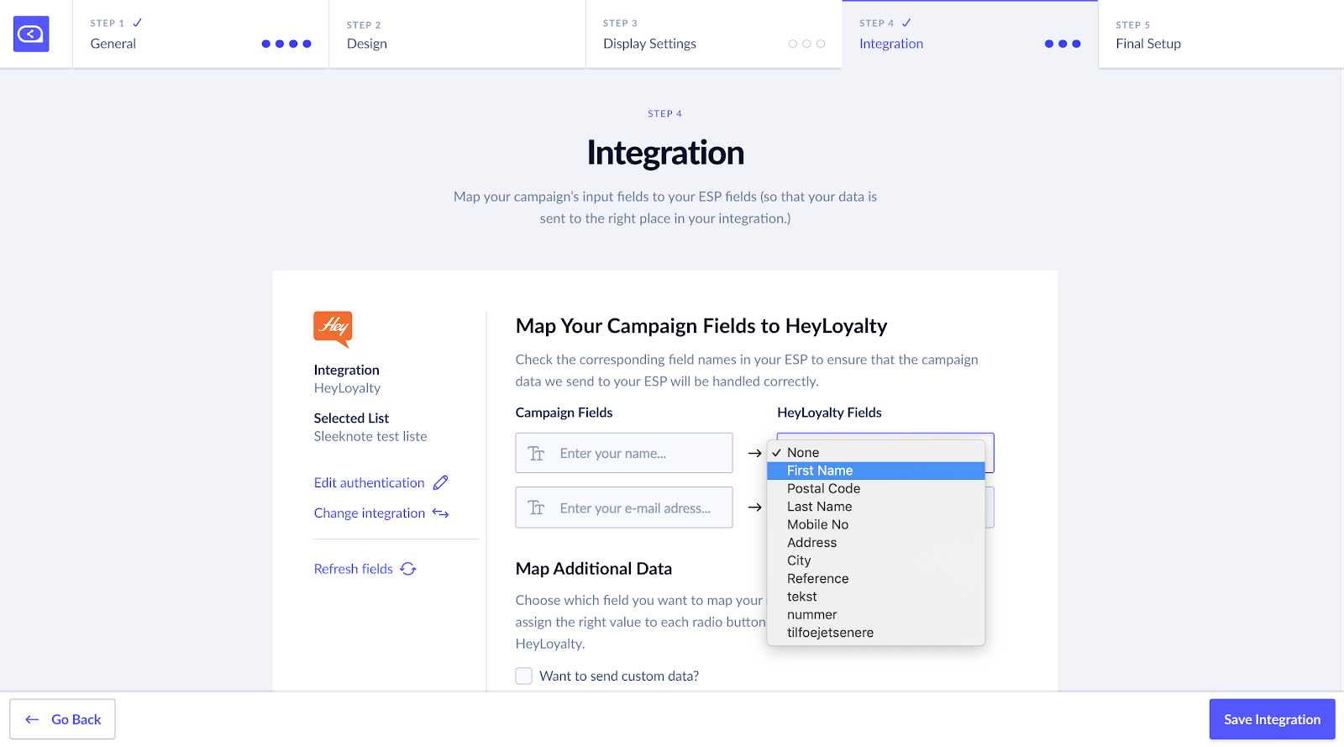The width and height of the screenshot is (1344, 747).
Task: Click the Sleeknote logo icon
Action: [x=31, y=34]
